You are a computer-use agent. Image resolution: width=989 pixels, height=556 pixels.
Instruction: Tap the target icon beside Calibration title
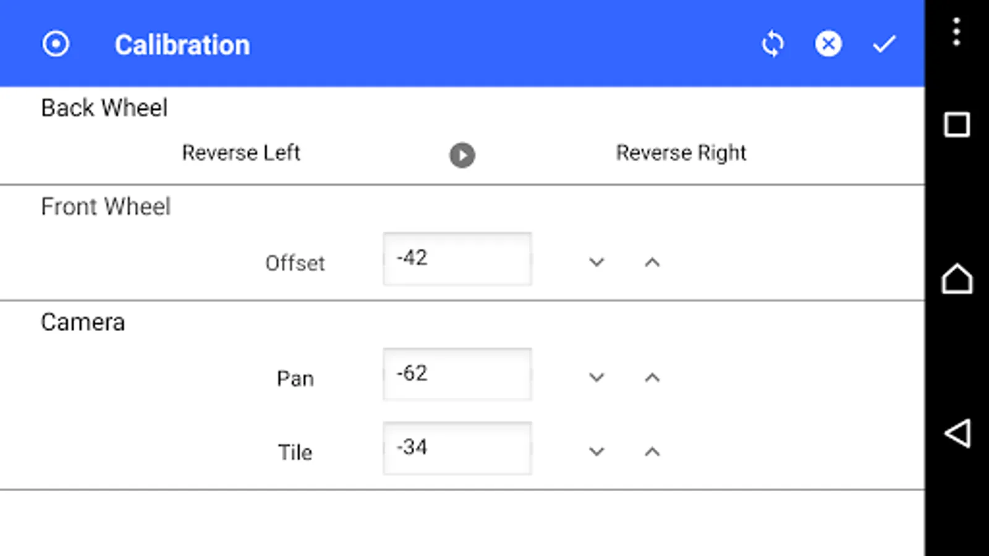[56, 44]
